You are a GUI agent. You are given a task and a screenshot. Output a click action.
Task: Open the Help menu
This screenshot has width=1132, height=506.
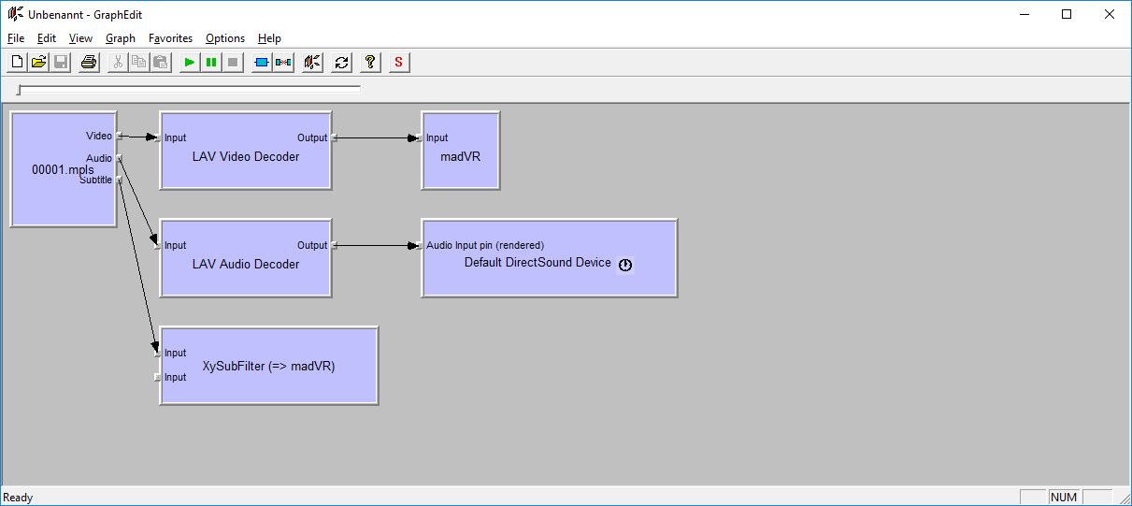(x=269, y=38)
